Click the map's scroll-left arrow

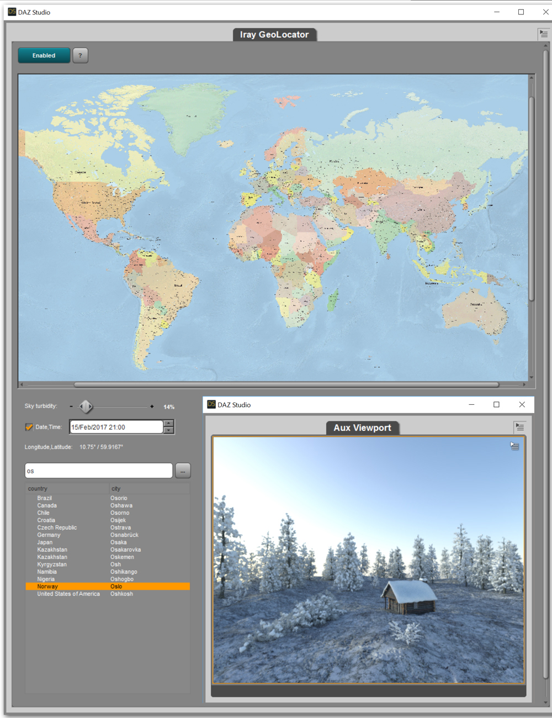point(22,384)
